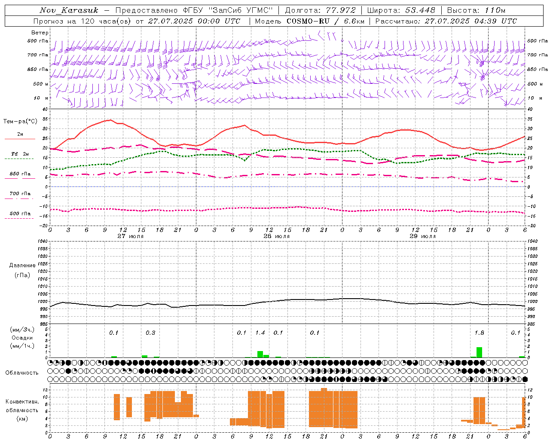Click the 1.8 precipitation value
Viewport: 550px width, 440px height.
click(x=479, y=333)
